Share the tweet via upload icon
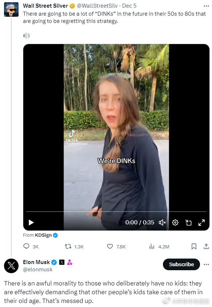This screenshot has height=307, width=212. [206, 246]
